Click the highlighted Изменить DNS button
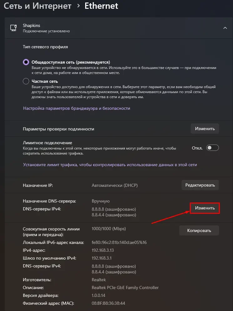The image size is (233, 311). 205,208
